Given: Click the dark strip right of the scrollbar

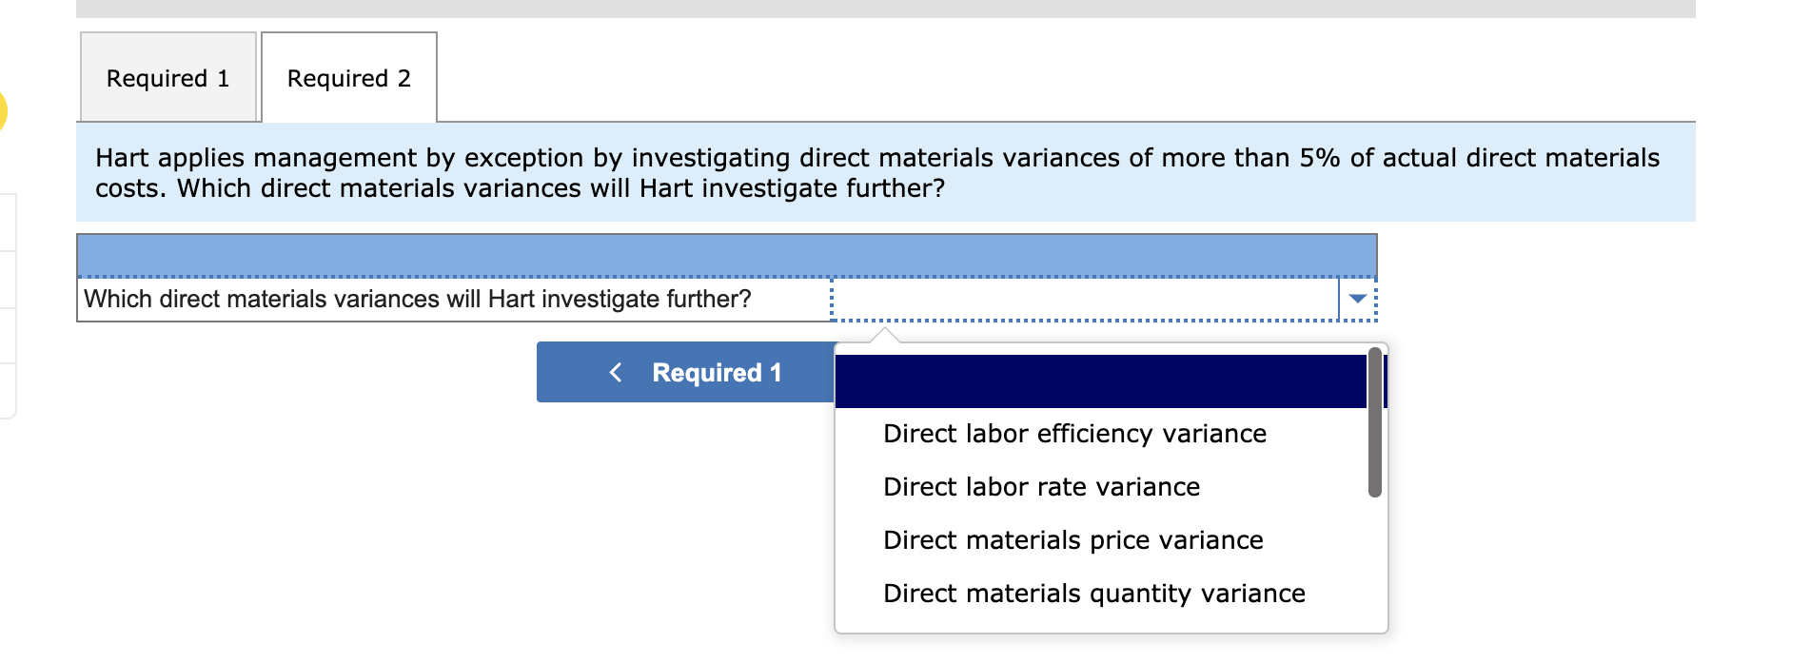Looking at the screenshot, I should 1385,380.
